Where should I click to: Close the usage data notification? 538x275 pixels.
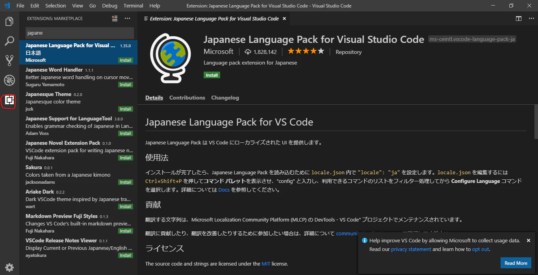tap(529, 240)
